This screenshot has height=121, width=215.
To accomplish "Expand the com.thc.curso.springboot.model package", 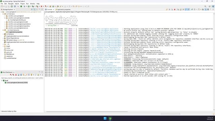I will coord(5,22).
